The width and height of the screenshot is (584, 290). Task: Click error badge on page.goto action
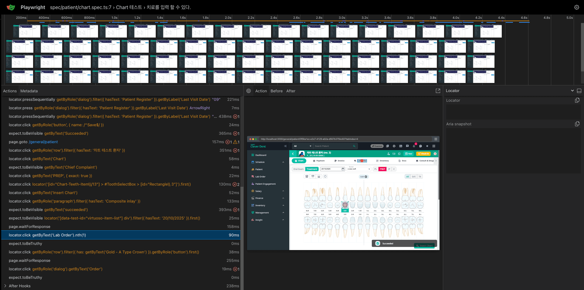tap(228, 142)
